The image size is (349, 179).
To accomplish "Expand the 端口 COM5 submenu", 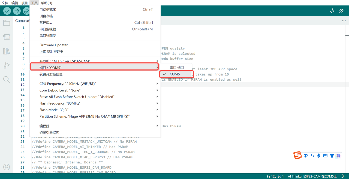I will tap(95, 68).
